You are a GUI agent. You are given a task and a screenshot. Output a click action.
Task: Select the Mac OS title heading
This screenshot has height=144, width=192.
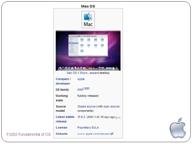(x=88, y=6)
